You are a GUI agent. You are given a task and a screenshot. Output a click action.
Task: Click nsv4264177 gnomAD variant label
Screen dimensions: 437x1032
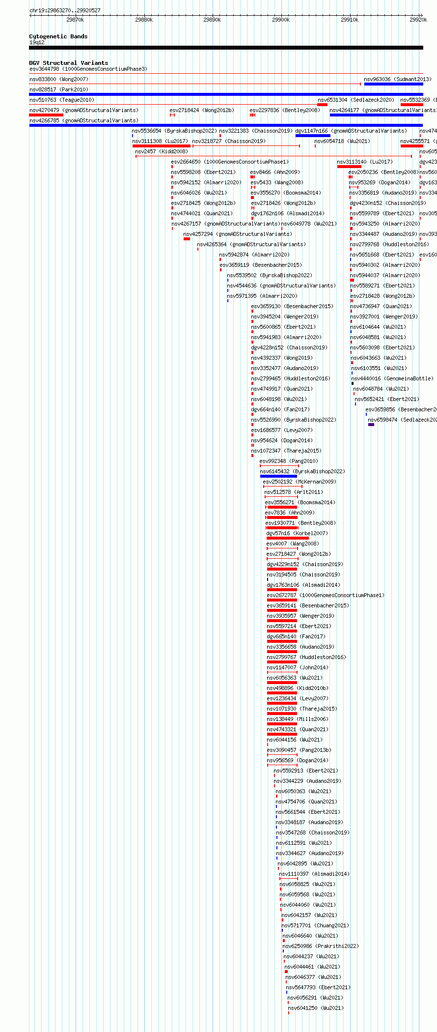point(383,110)
